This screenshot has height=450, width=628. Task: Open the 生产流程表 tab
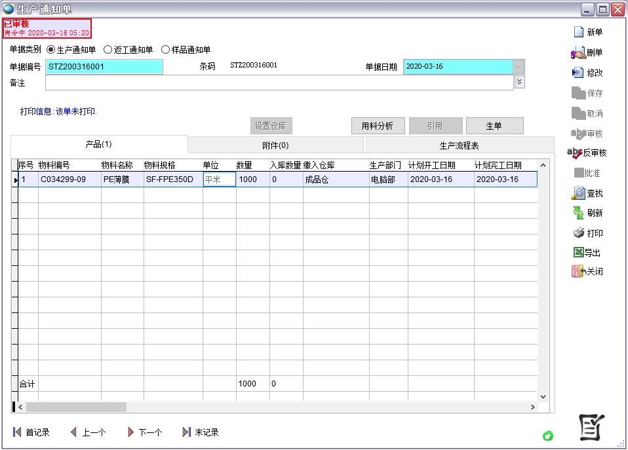click(459, 145)
